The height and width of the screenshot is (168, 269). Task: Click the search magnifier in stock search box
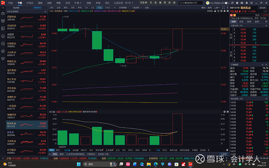point(180,3)
